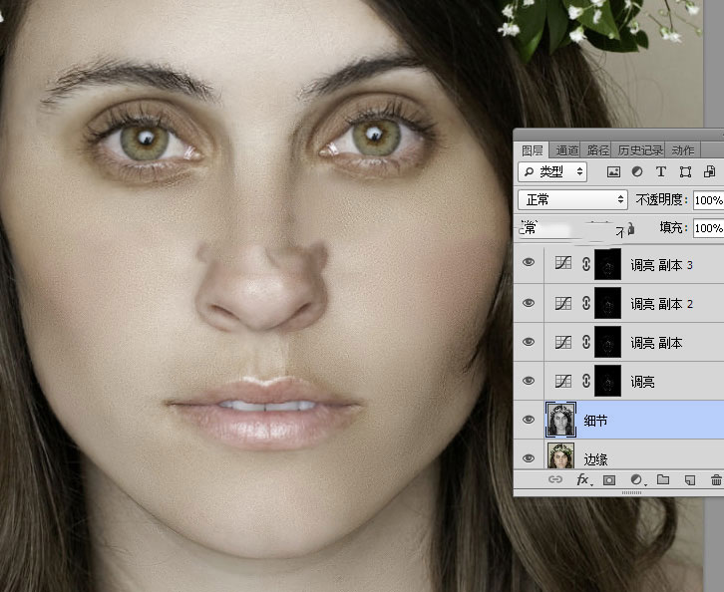Viewport: 724px width, 592px height.
Task: Filter layers by shape icon
Action: (685, 172)
